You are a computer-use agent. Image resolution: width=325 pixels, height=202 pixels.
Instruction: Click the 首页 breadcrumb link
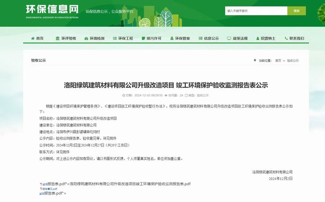(x=278, y=60)
